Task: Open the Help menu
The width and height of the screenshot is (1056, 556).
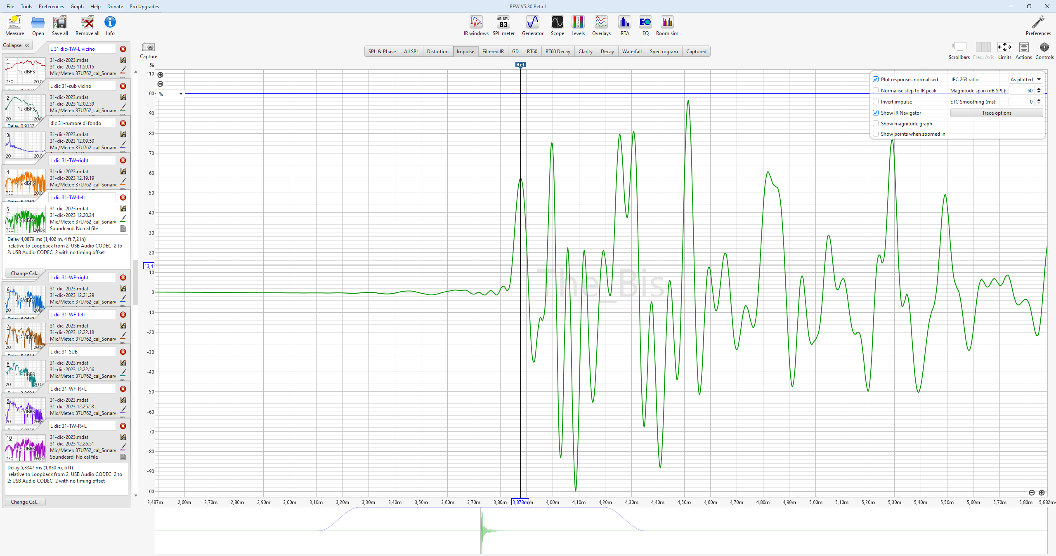Action: [95, 6]
